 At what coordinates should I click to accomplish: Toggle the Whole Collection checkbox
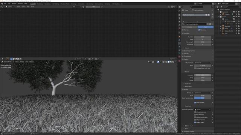pos(195,112)
